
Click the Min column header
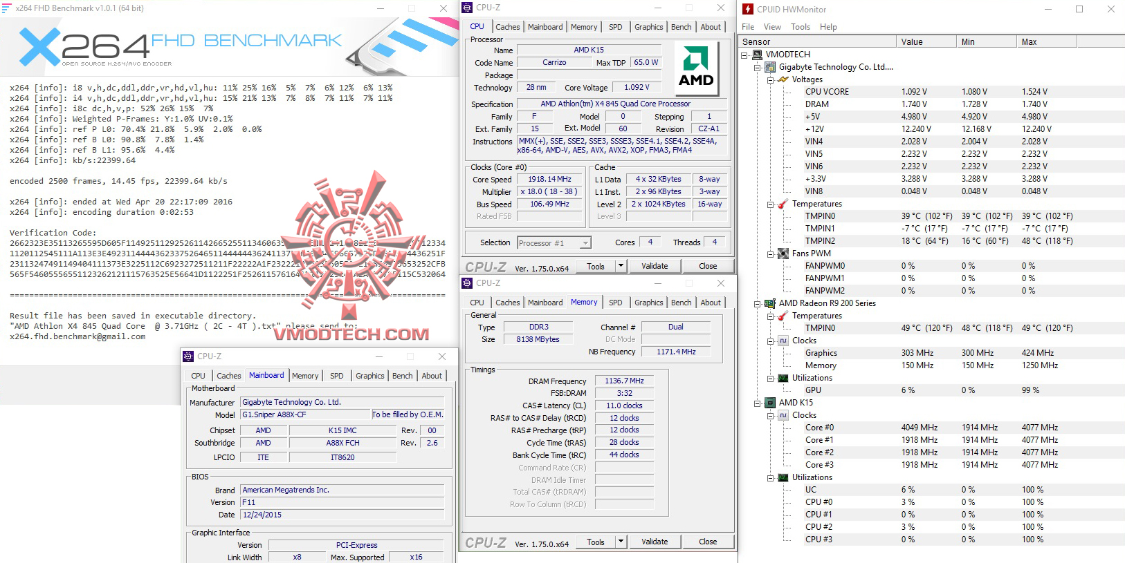[x=987, y=42]
